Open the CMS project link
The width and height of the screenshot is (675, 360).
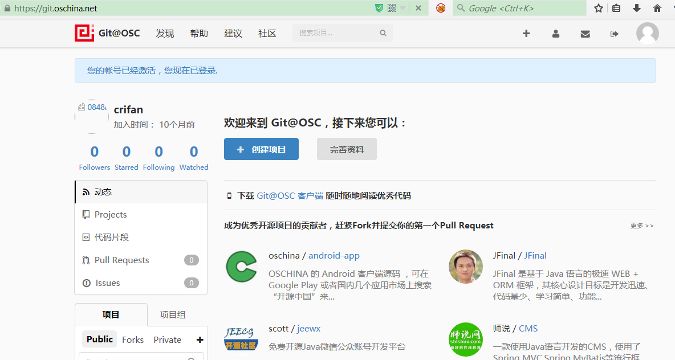(x=528, y=328)
